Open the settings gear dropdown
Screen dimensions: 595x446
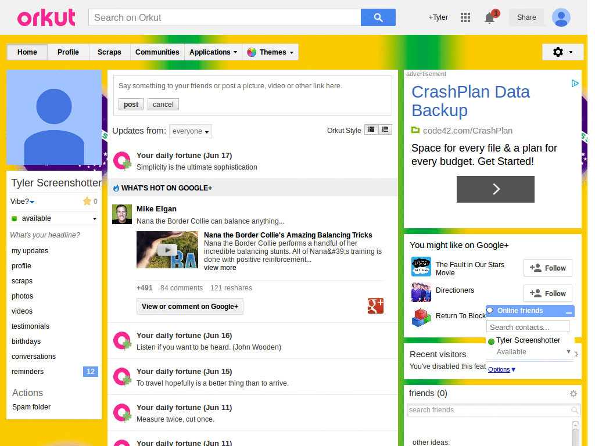coord(562,52)
